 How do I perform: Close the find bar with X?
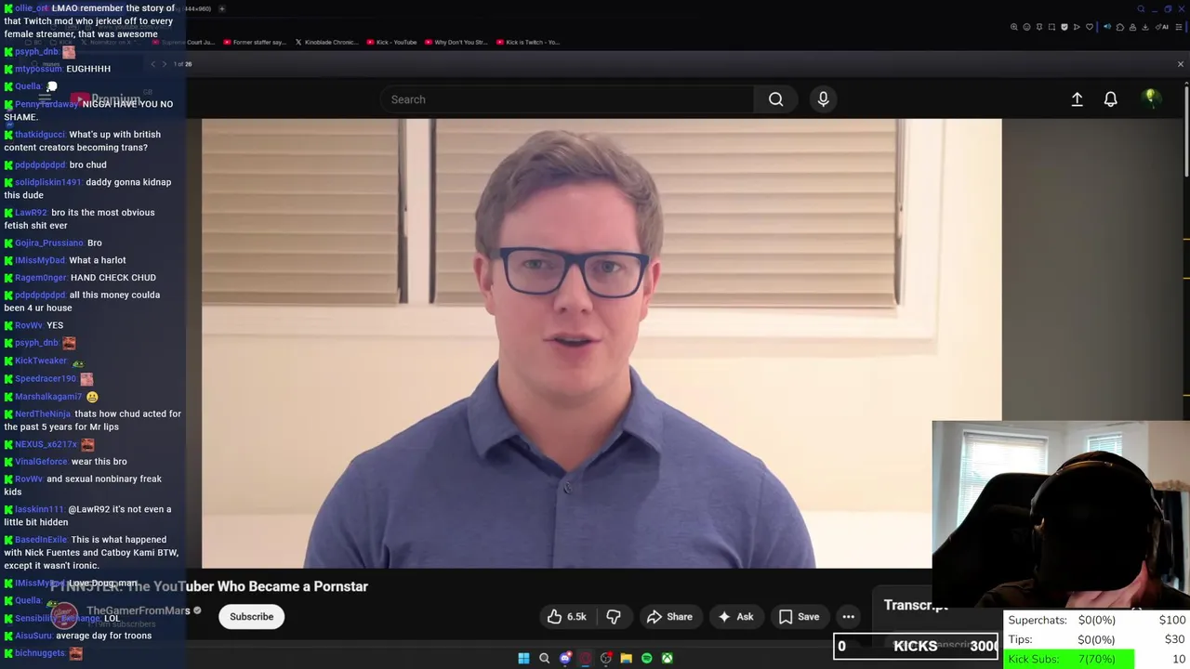[x=1181, y=64]
